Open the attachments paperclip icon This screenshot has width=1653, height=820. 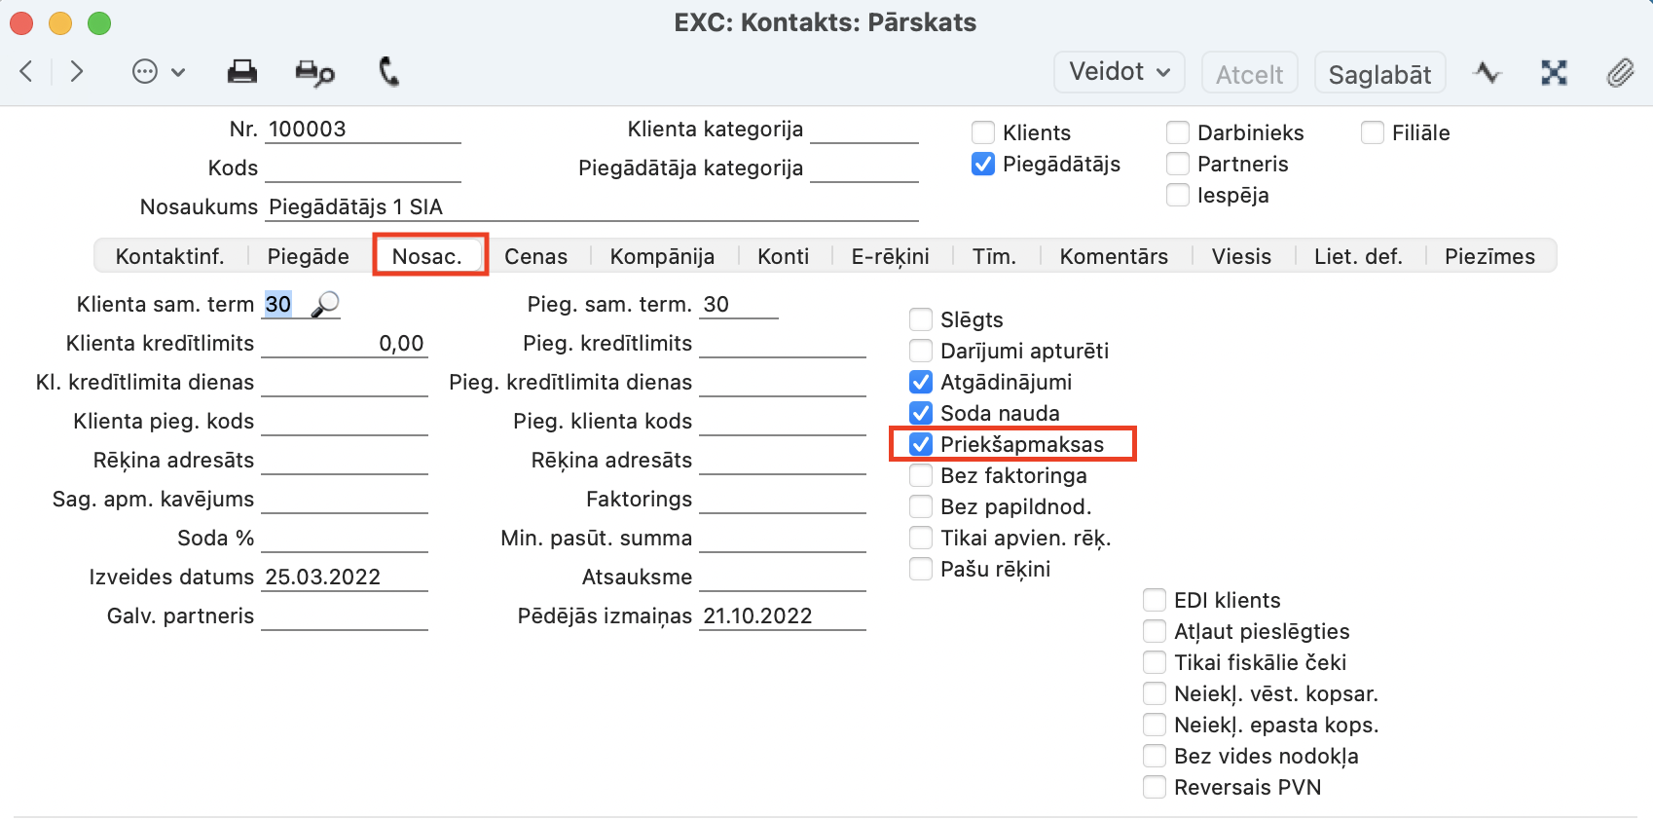(x=1620, y=73)
